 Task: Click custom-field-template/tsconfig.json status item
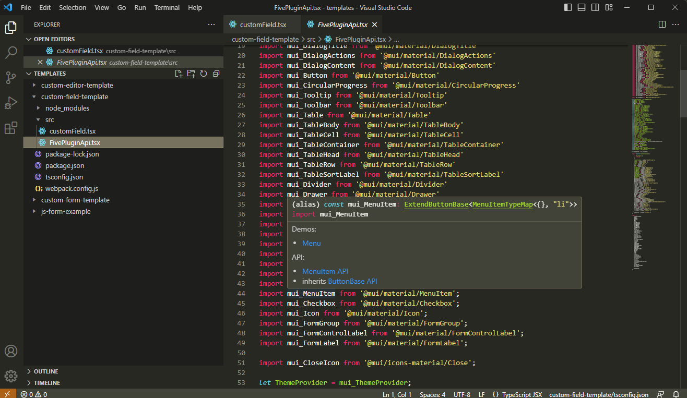599,394
